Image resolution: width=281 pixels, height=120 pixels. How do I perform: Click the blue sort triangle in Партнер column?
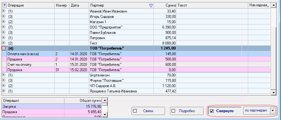(x=151, y=6)
